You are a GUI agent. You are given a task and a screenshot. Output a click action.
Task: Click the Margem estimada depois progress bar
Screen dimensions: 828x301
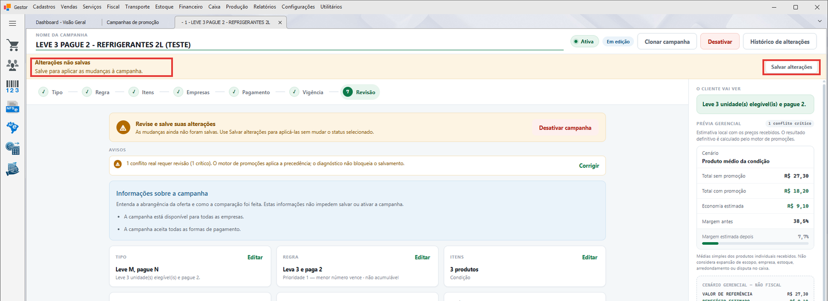click(x=755, y=243)
